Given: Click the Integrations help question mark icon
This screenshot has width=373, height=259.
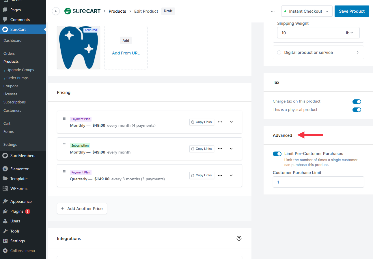Looking at the screenshot, I should point(239,238).
